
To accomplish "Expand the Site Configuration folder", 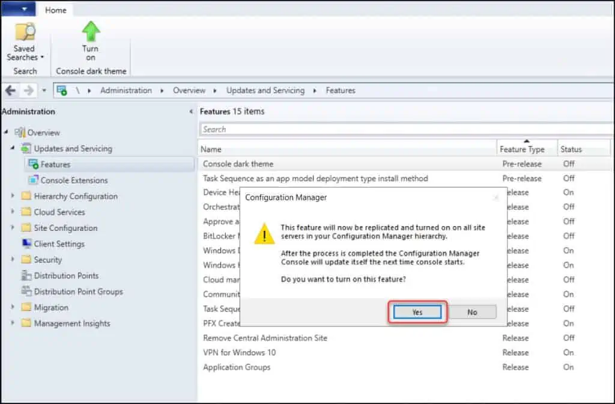I will click(x=13, y=228).
